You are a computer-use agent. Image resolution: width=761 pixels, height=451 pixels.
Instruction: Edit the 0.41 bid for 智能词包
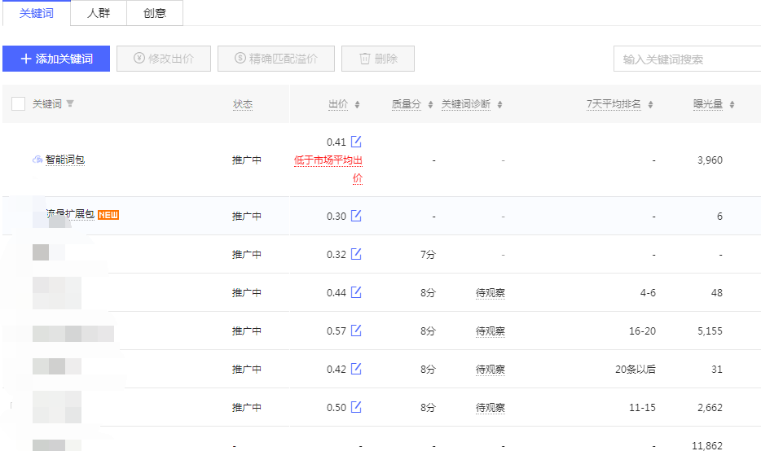(356, 142)
